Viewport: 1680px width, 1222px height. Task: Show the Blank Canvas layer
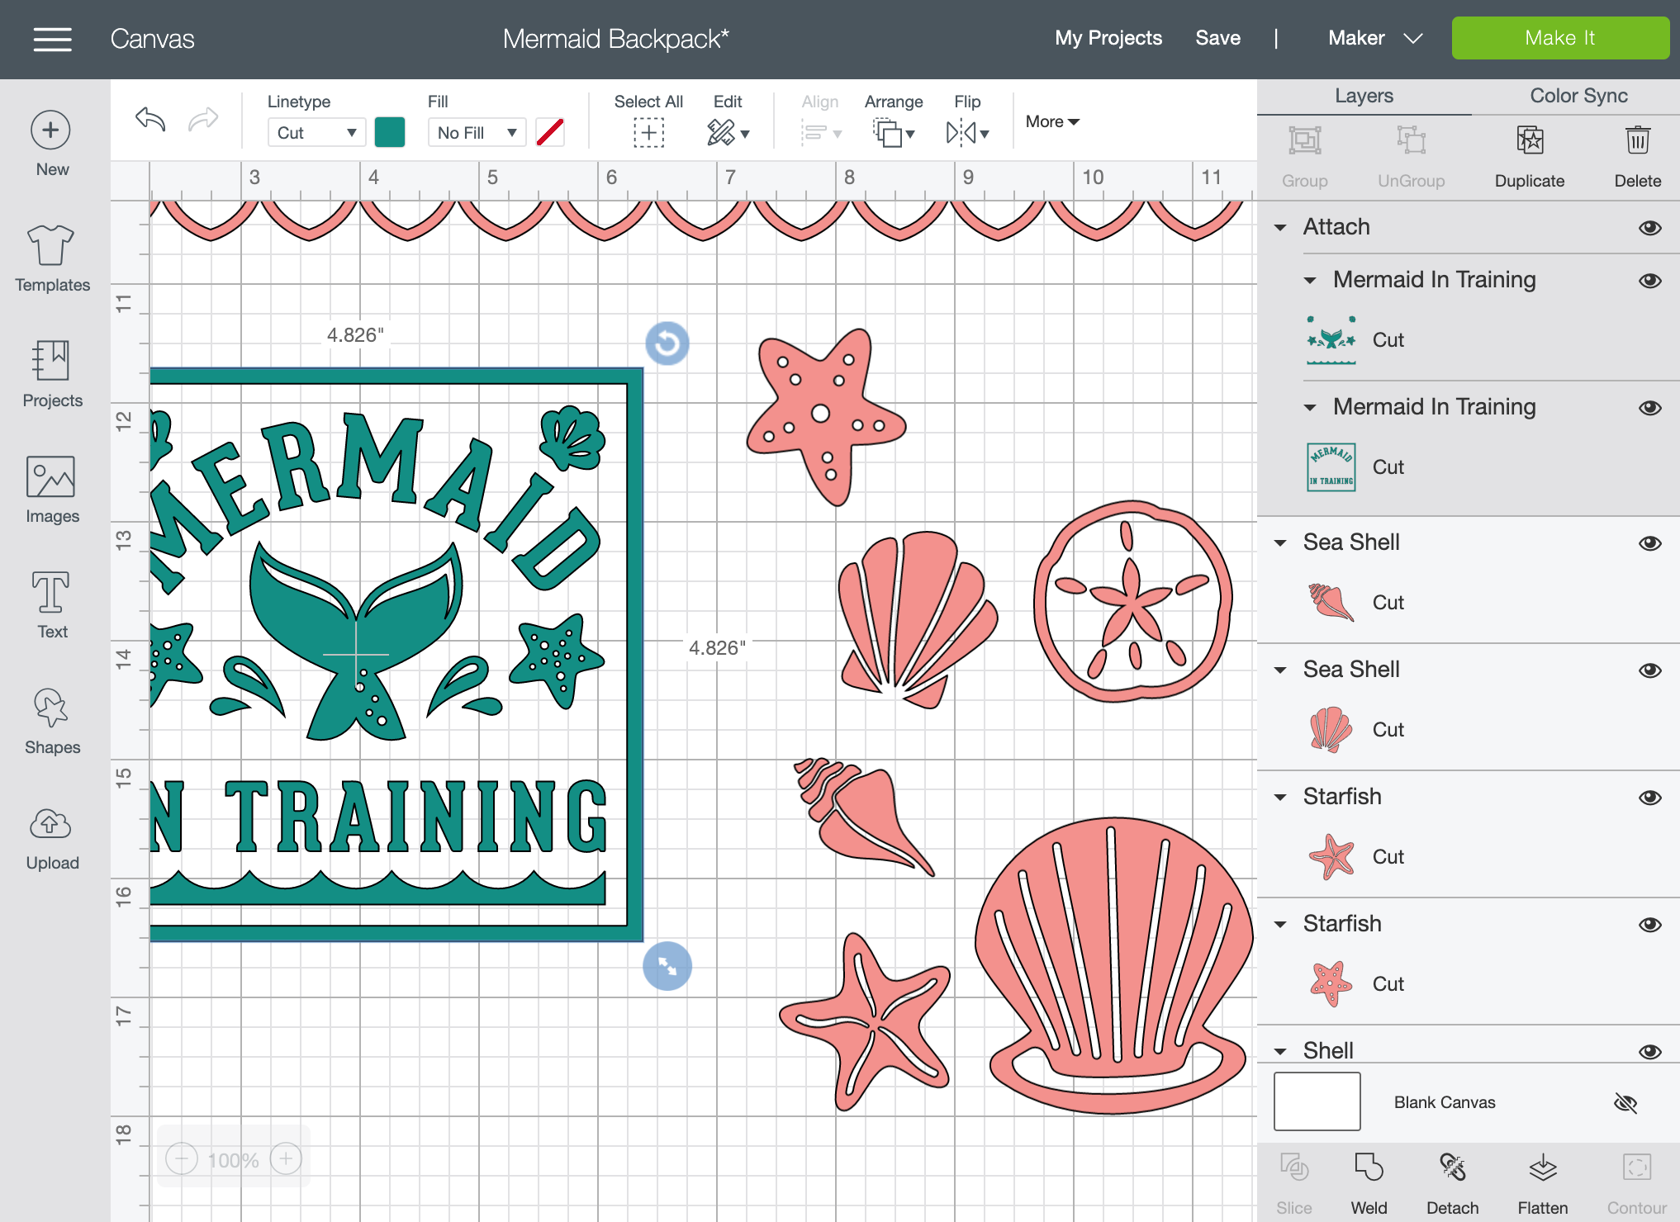click(x=1625, y=1102)
